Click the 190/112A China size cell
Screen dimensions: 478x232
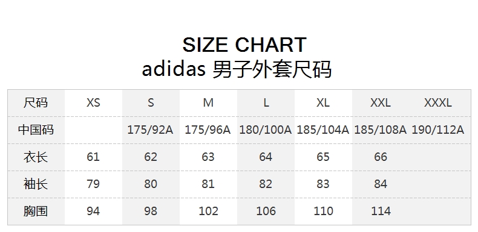click(x=438, y=130)
